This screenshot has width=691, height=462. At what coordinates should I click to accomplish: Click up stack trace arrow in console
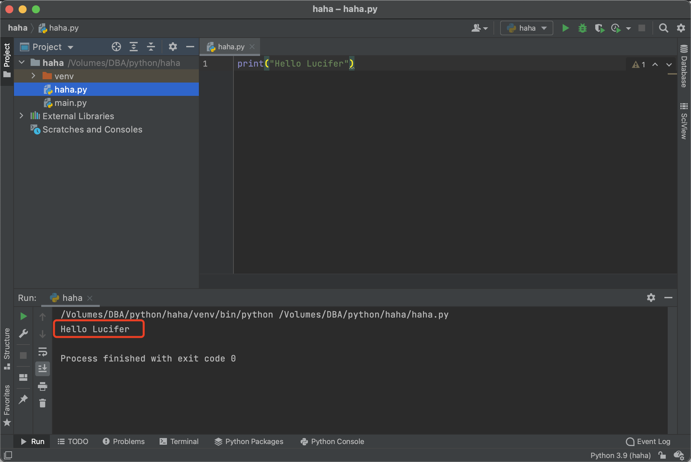pyautogui.click(x=43, y=316)
